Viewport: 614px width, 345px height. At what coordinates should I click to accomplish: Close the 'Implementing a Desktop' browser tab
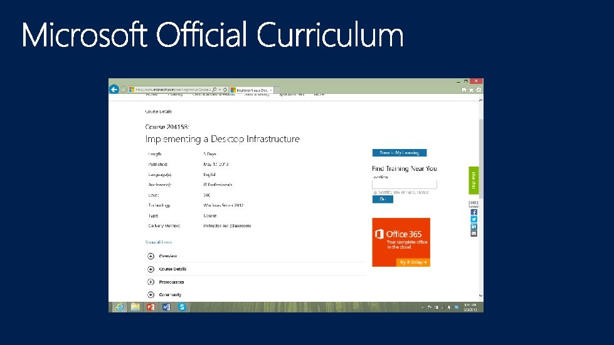pos(270,90)
